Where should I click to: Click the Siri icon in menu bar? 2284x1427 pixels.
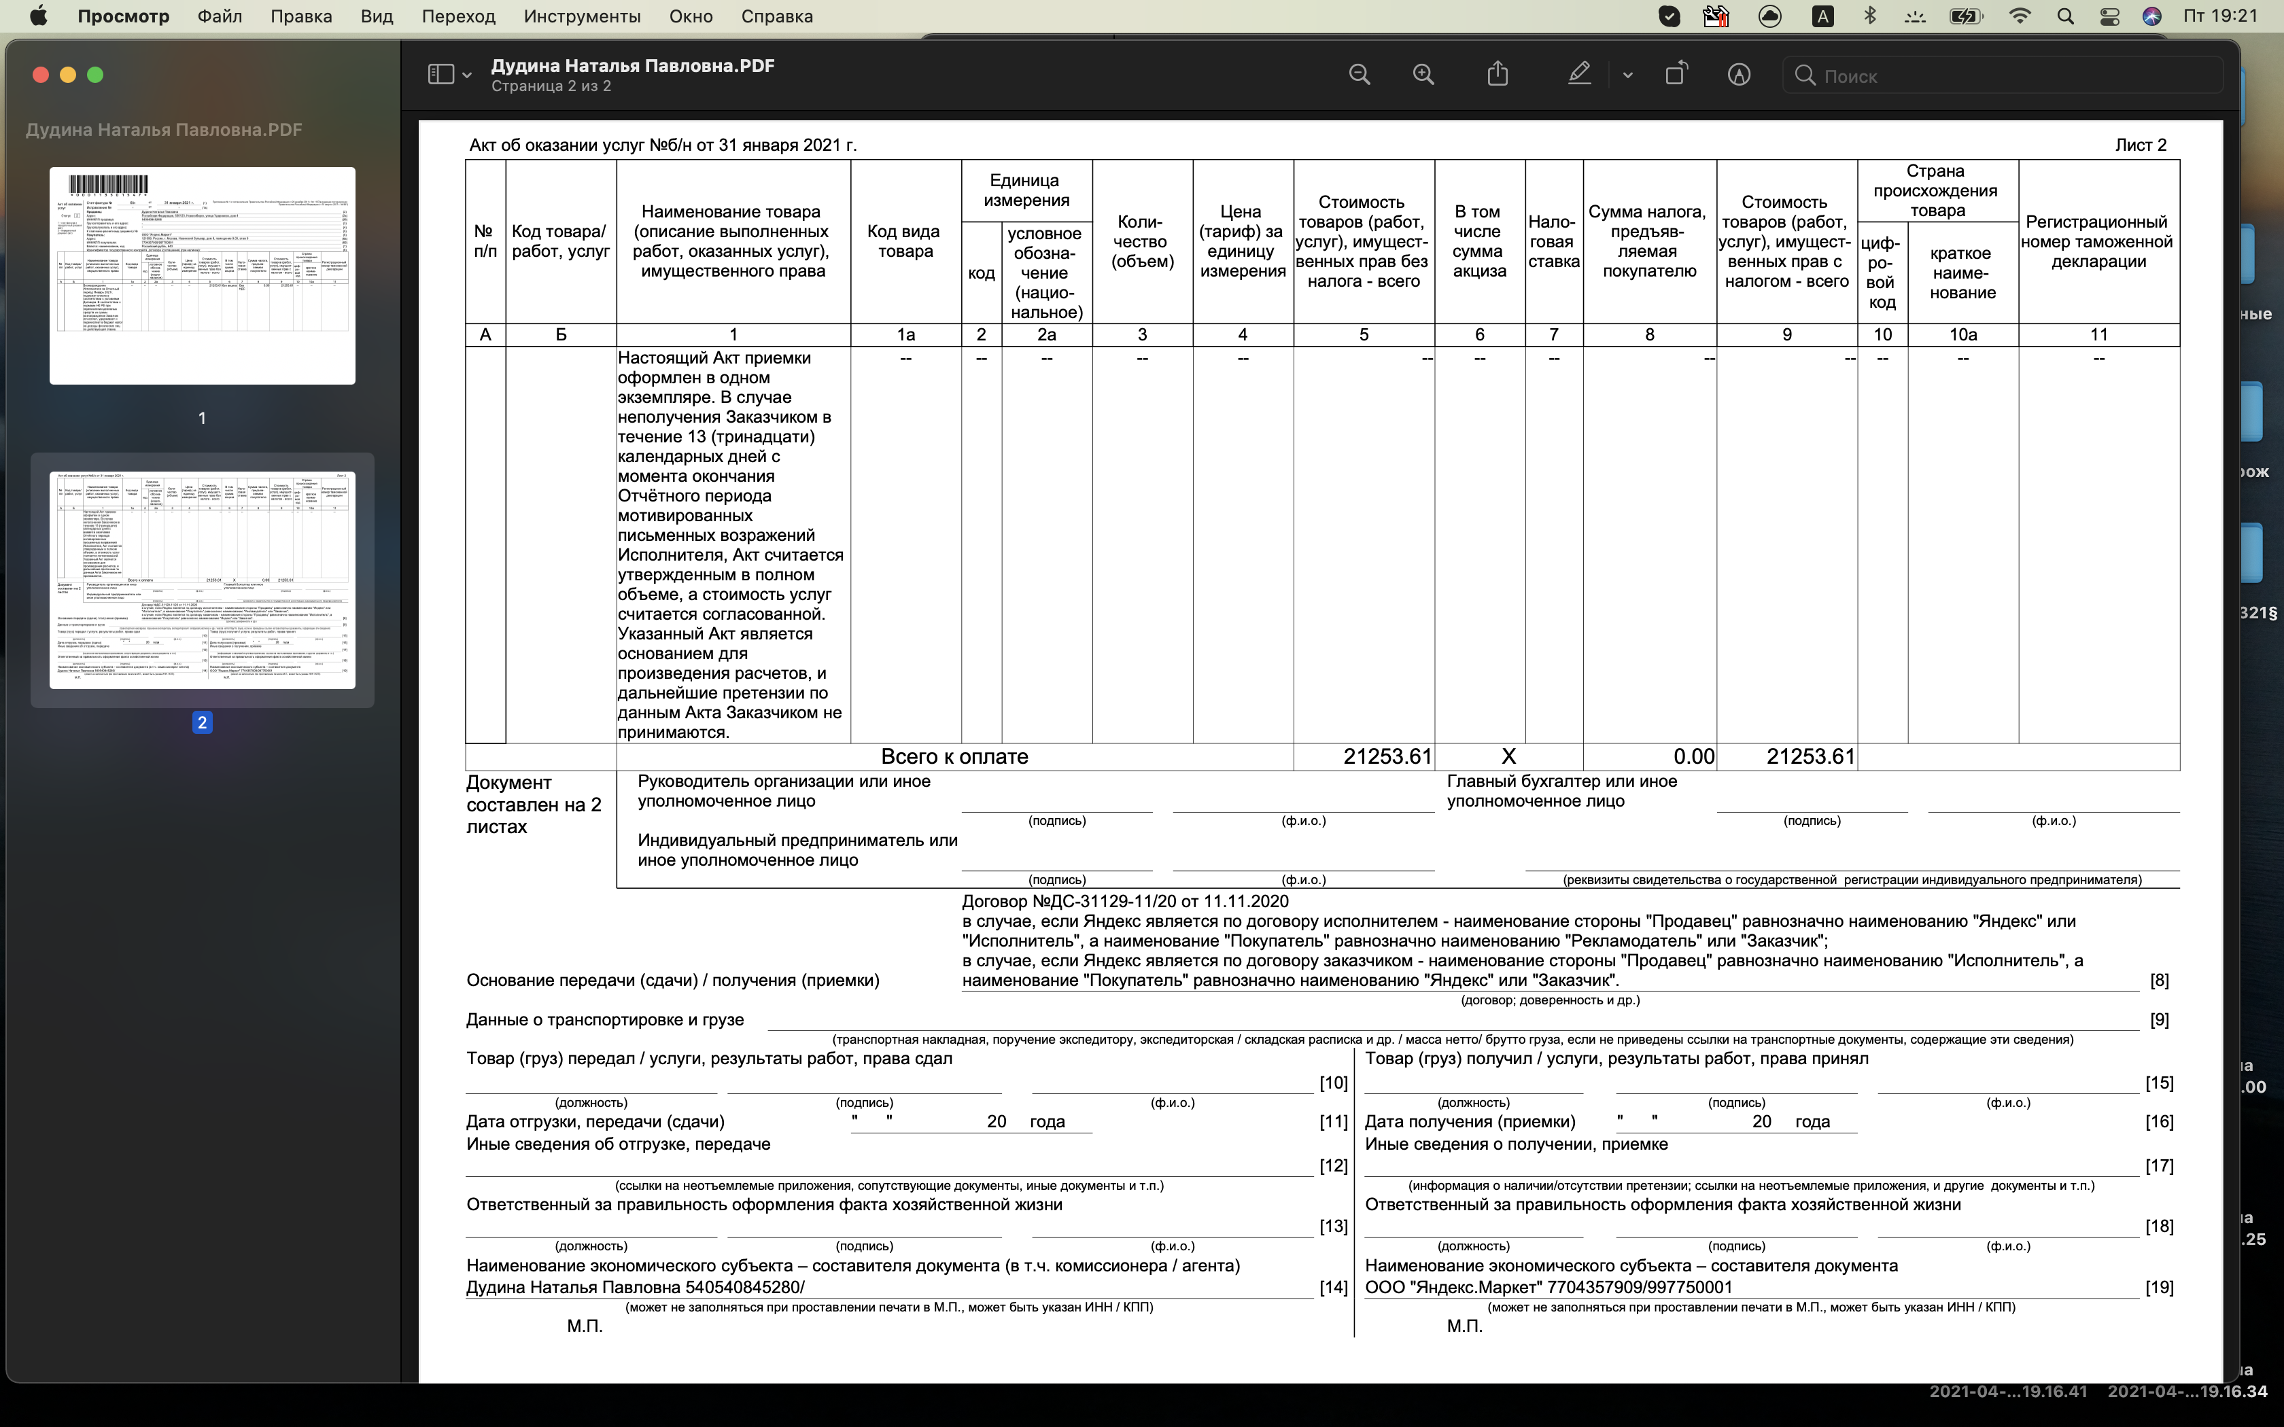pos(2152,16)
